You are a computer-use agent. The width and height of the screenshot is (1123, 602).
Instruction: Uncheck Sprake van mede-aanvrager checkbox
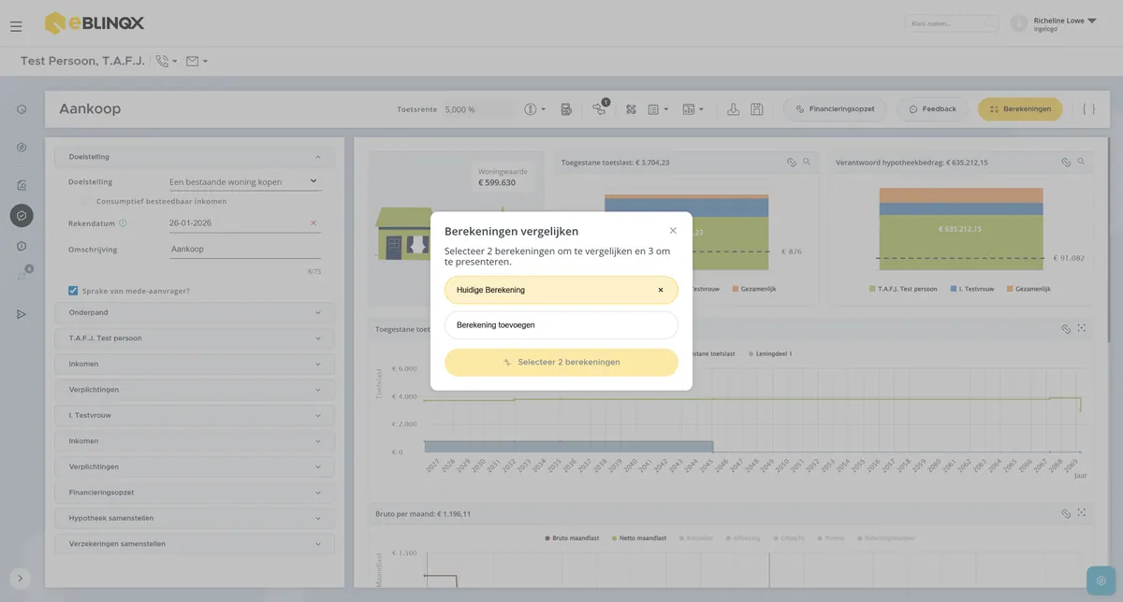pyautogui.click(x=73, y=291)
